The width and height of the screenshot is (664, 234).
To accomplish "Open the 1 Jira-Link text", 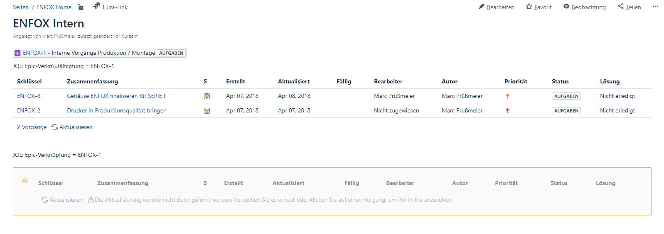I will pyautogui.click(x=115, y=7).
